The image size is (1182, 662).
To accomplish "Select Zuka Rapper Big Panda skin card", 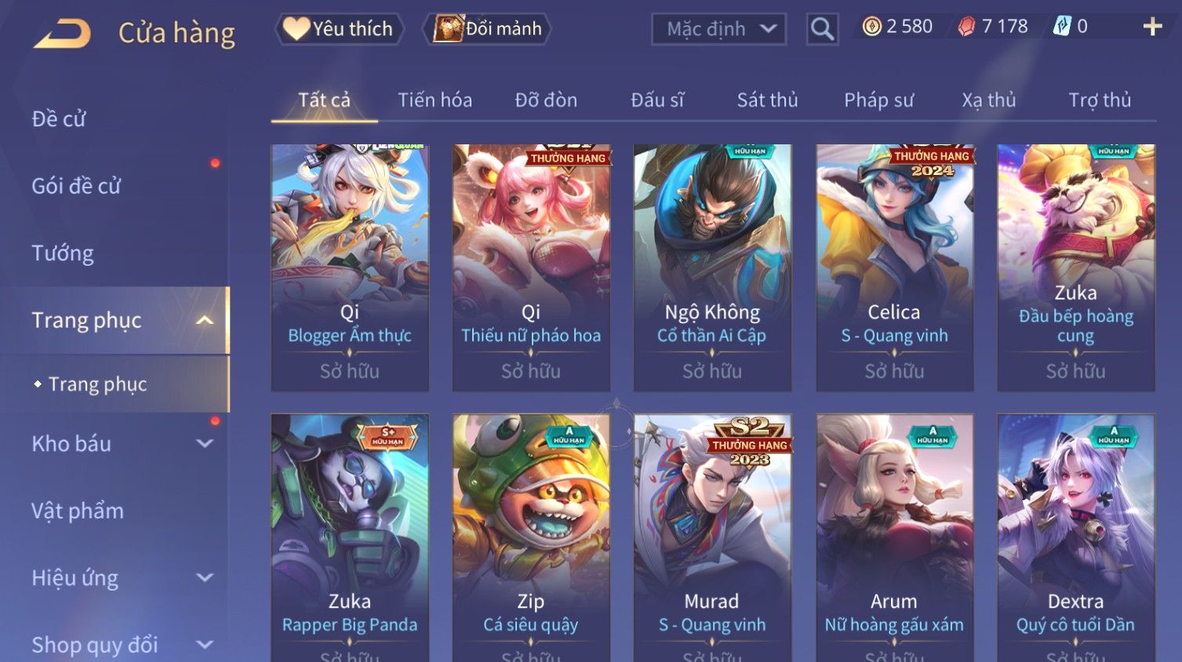I will [350, 538].
